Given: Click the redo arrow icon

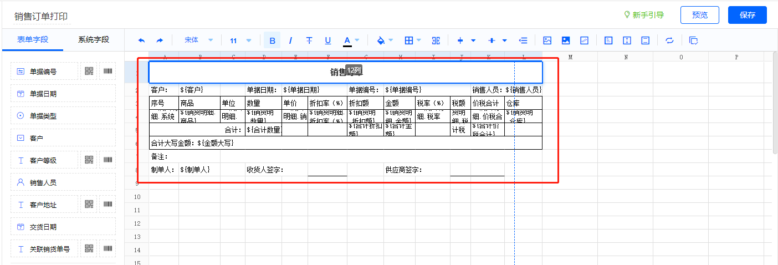Looking at the screenshot, I should pyautogui.click(x=160, y=40).
